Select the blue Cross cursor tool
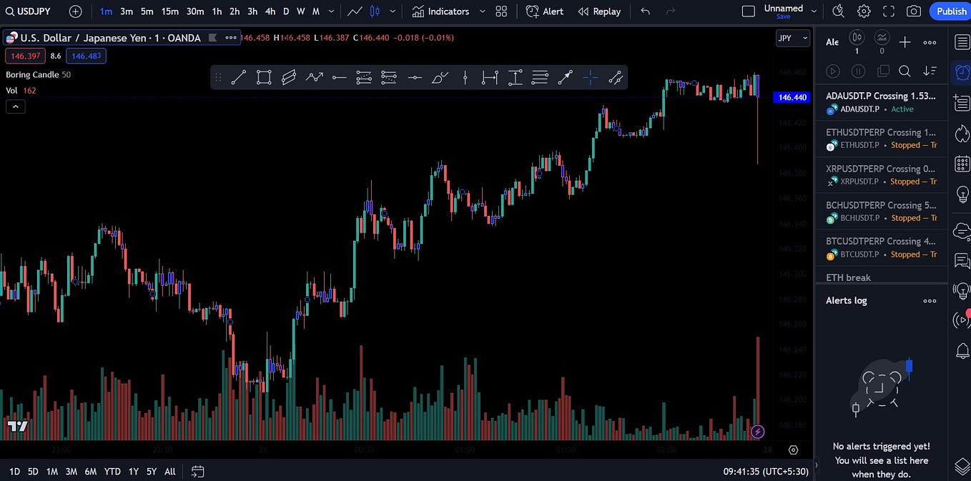 coord(590,77)
